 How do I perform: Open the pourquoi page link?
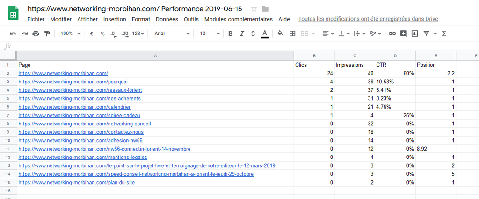[73, 82]
